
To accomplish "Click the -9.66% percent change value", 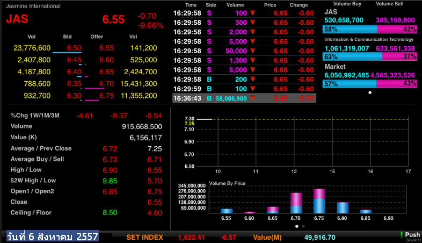I will click(x=151, y=26).
